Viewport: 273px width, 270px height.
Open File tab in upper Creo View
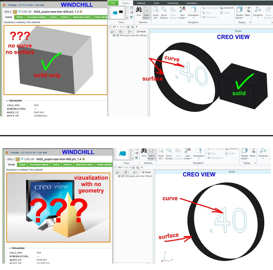pyautogui.click(x=113, y=3)
